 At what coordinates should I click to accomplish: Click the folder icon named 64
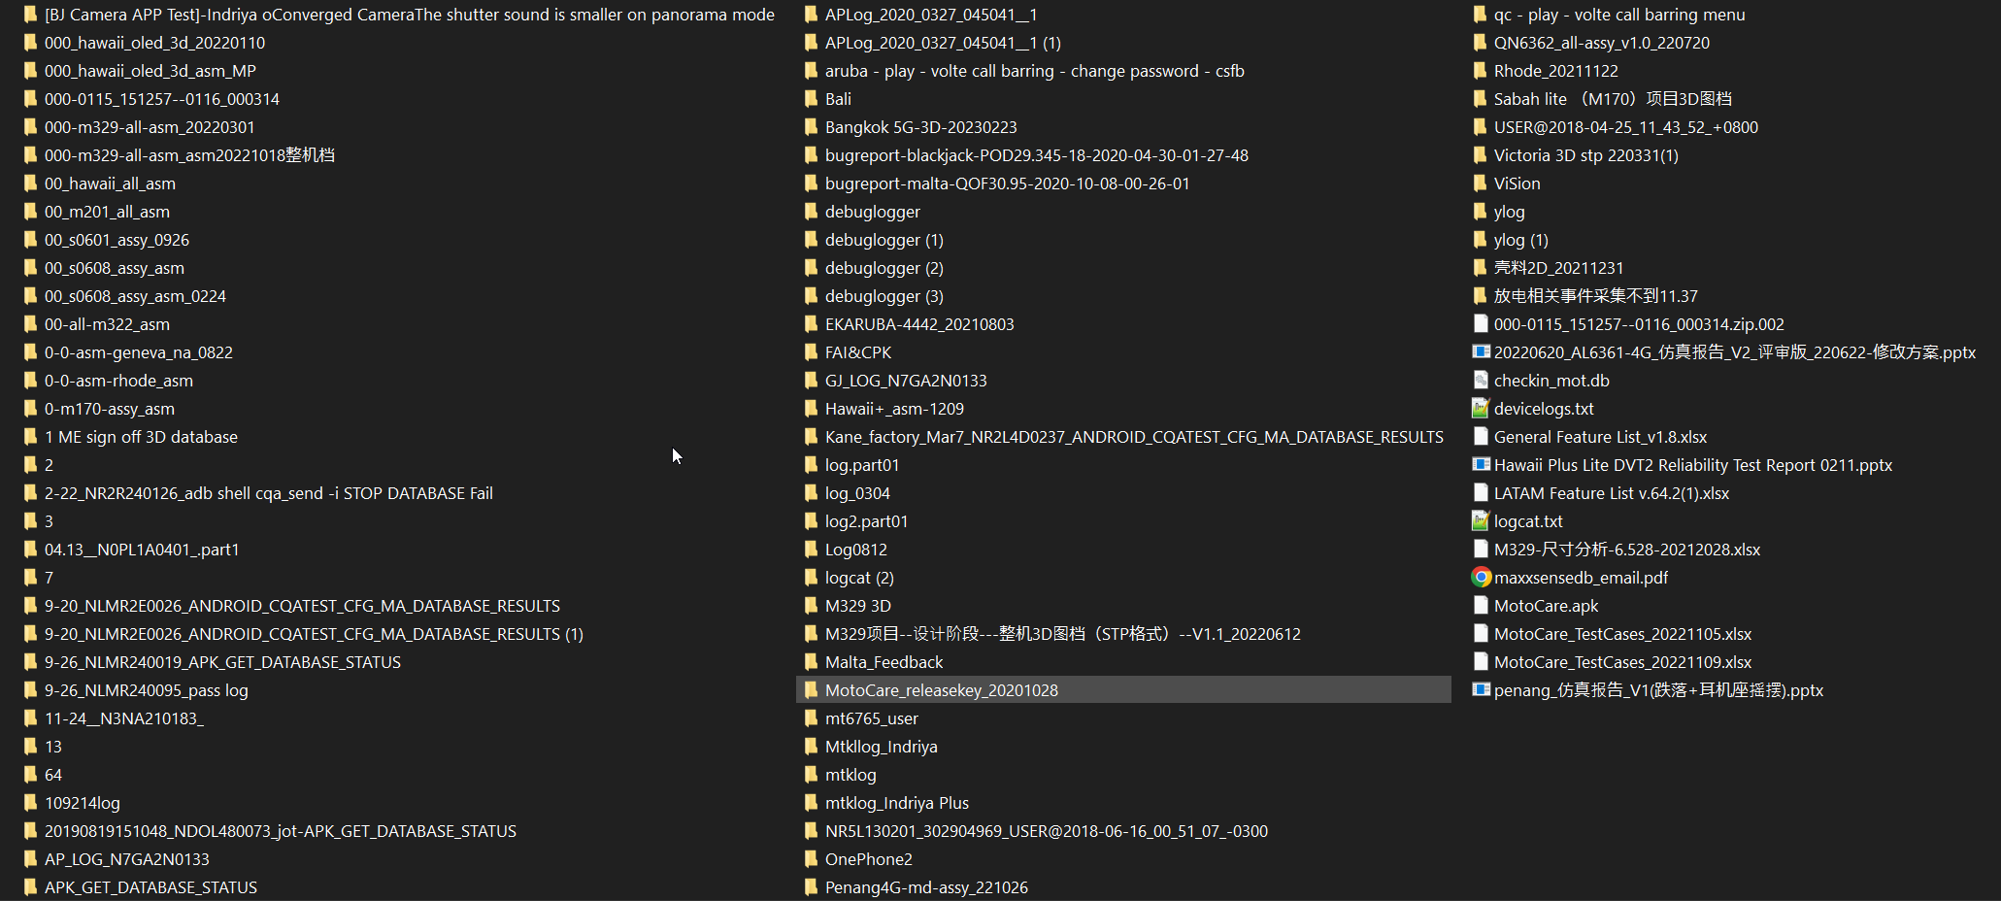click(30, 775)
